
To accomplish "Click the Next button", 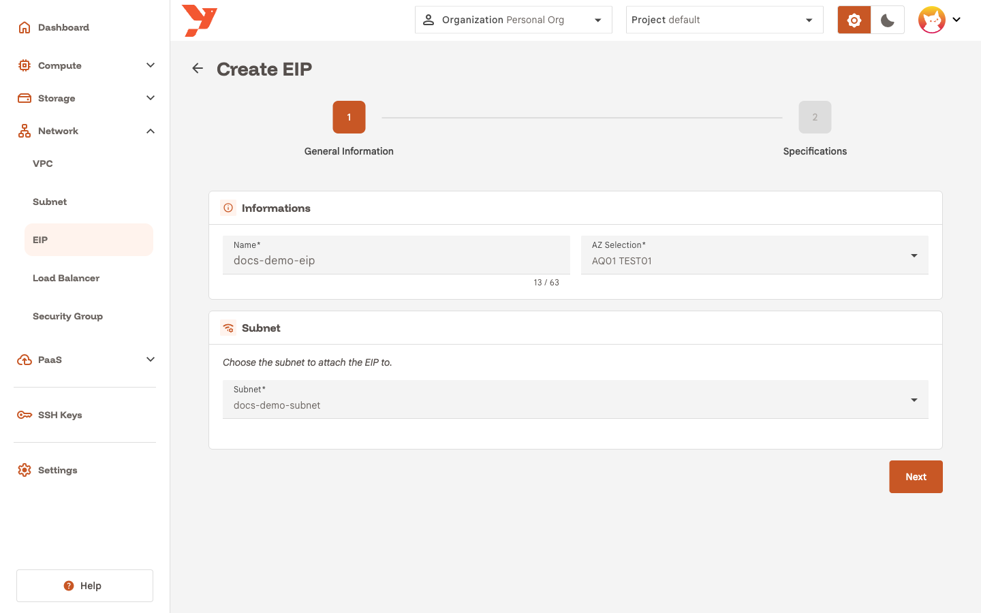I will coord(916,477).
